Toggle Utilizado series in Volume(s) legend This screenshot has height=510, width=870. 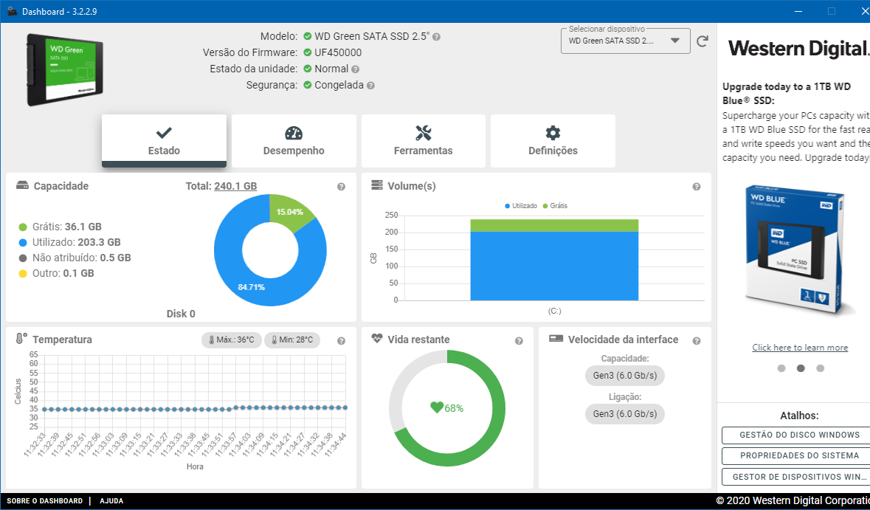521,206
